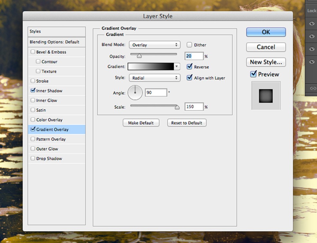Toggle visibility eye of top layer

312,23
